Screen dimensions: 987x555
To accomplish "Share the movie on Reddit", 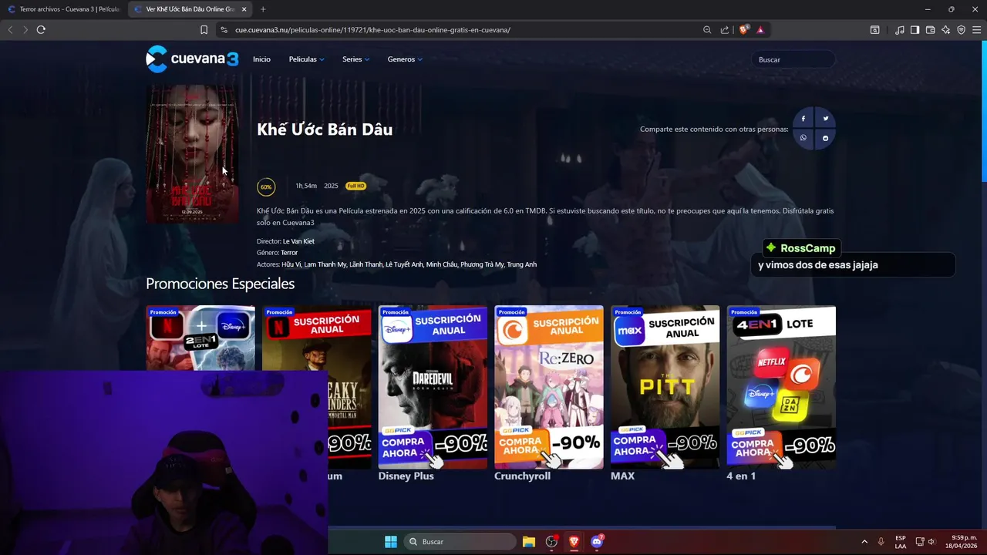I will 825,138.
